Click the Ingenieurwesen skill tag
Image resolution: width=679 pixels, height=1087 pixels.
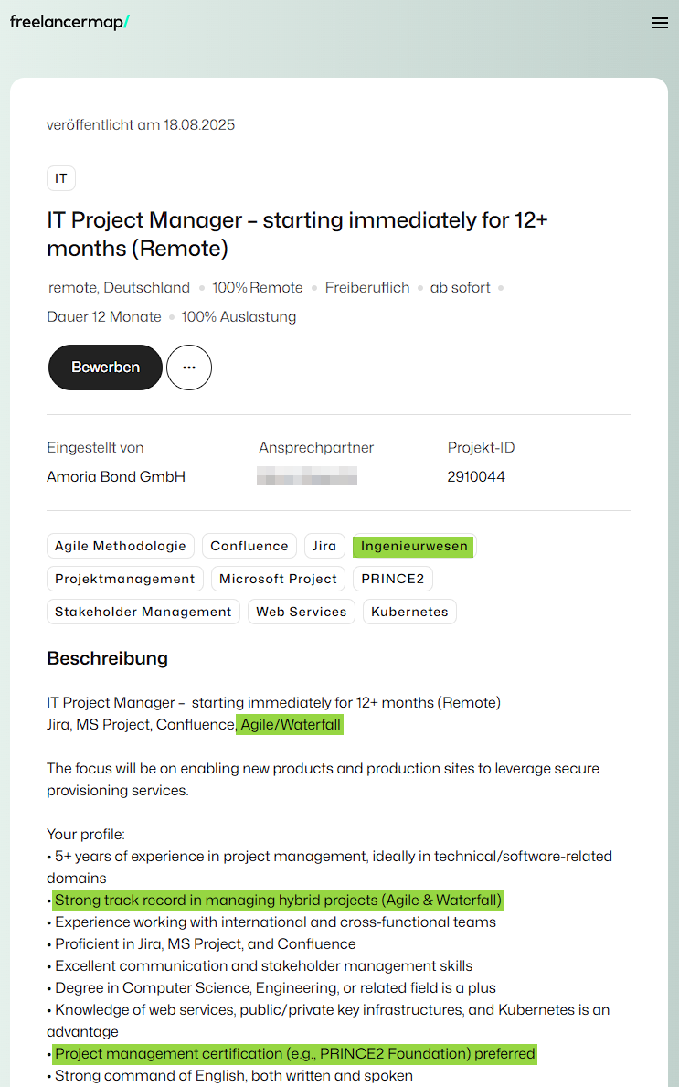414,547
